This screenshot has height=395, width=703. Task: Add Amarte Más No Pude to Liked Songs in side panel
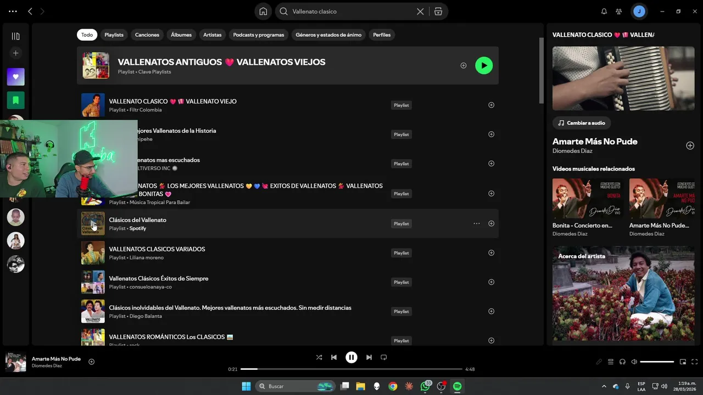(x=690, y=145)
